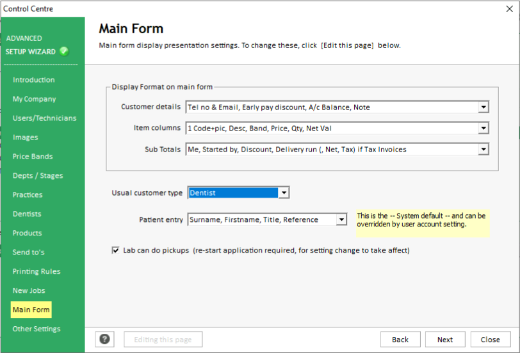The height and width of the screenshot is (353, 520).
Task: Go to the Introduction wizard page
Action: (33, 80)
